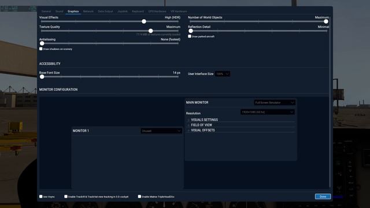
Task: Open the Monitor 1 usage dropdown
Action: pyautogui.click(x=161, y=131)
